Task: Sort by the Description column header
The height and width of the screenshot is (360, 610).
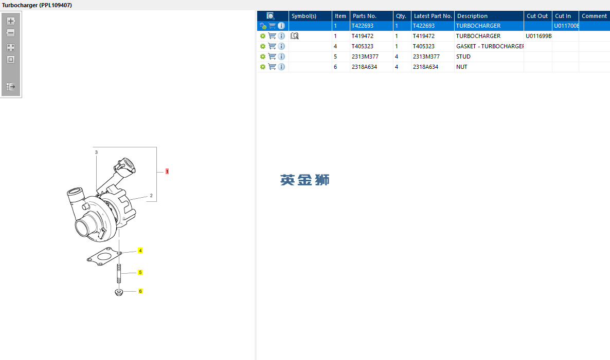Action: click(x=489, y=16)
